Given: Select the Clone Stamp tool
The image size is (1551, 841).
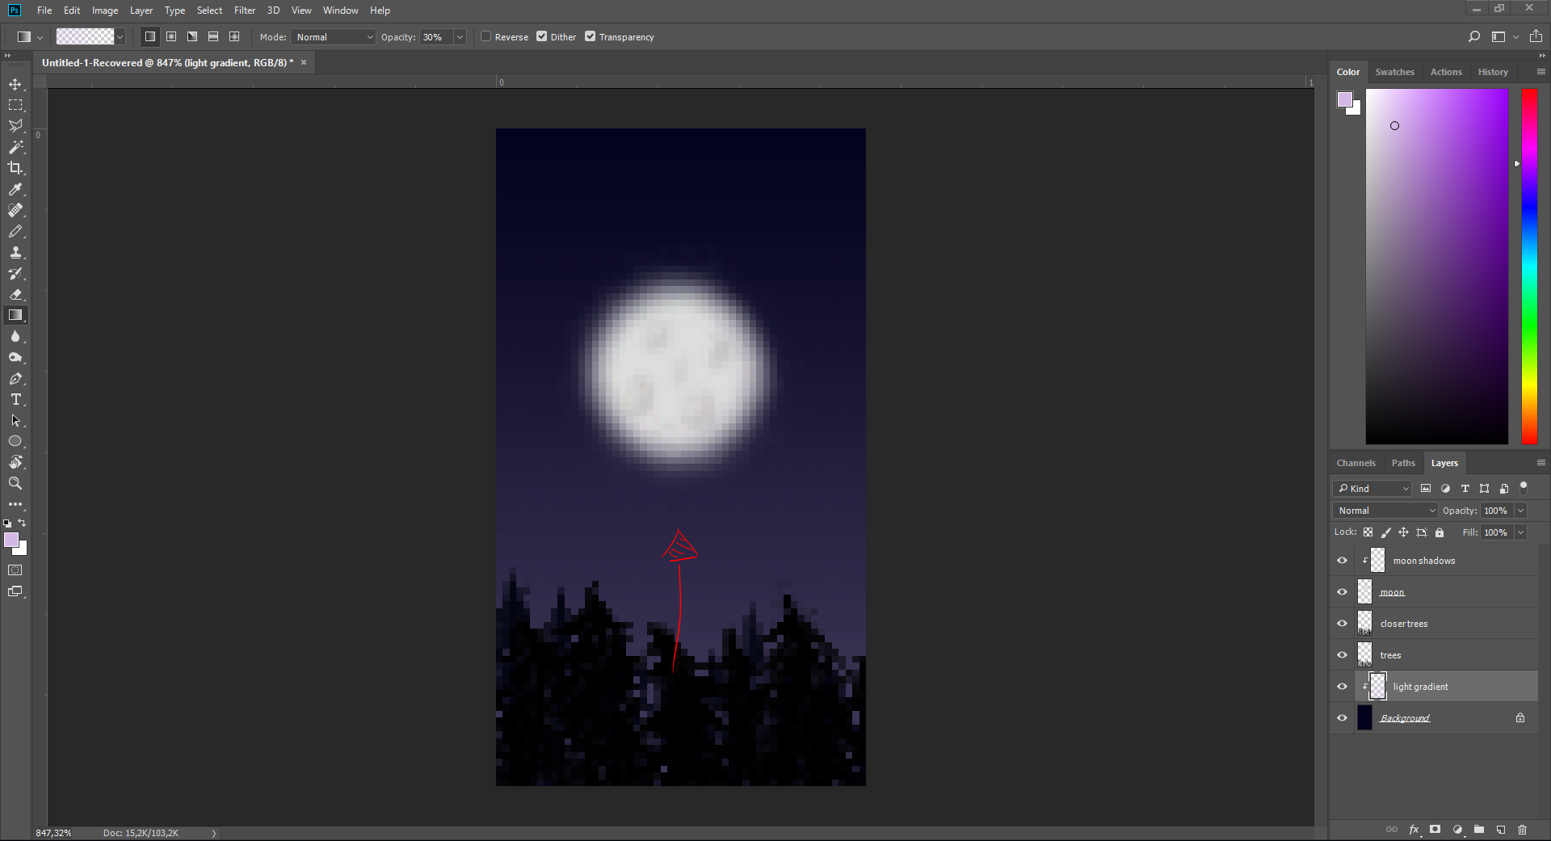Looking at the screenshot, I should pos(15,252).
